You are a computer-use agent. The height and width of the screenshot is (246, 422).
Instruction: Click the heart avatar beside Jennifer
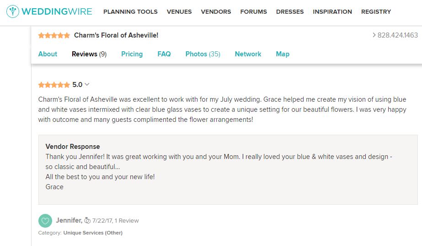(45, 221)
